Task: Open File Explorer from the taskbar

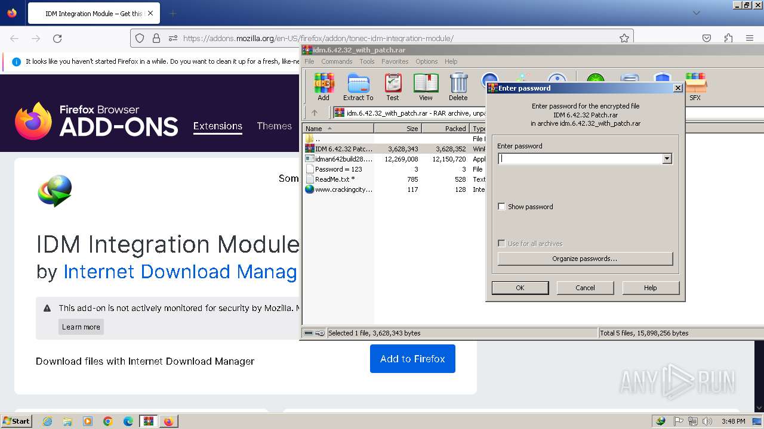Action: coord(67,421)
